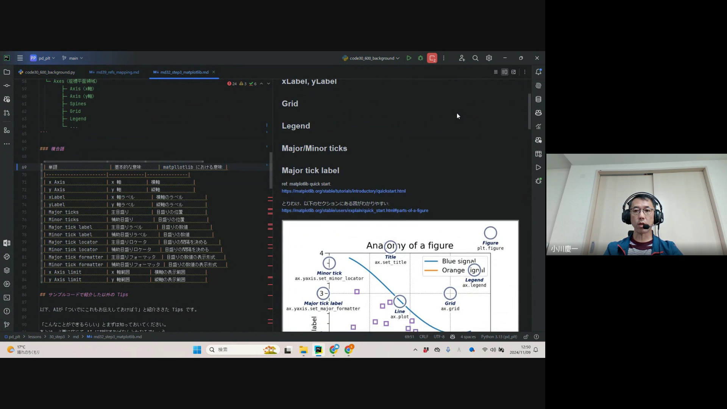Start the debugger with the bug icon
The image size is (727, 409).
click(420, 58)
